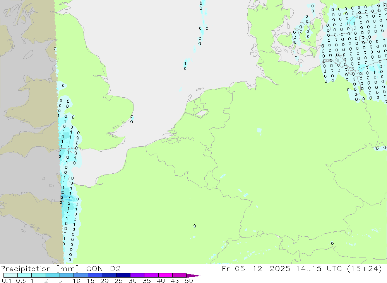Click the '0.1' legend scale label
The height and width of the screenshot is (283, 387).
coord(7,281)
